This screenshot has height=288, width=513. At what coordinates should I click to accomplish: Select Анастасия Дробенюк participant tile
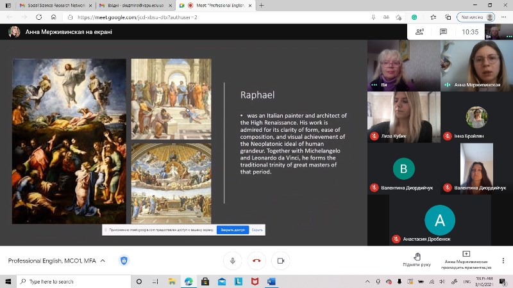pos(440,220)
